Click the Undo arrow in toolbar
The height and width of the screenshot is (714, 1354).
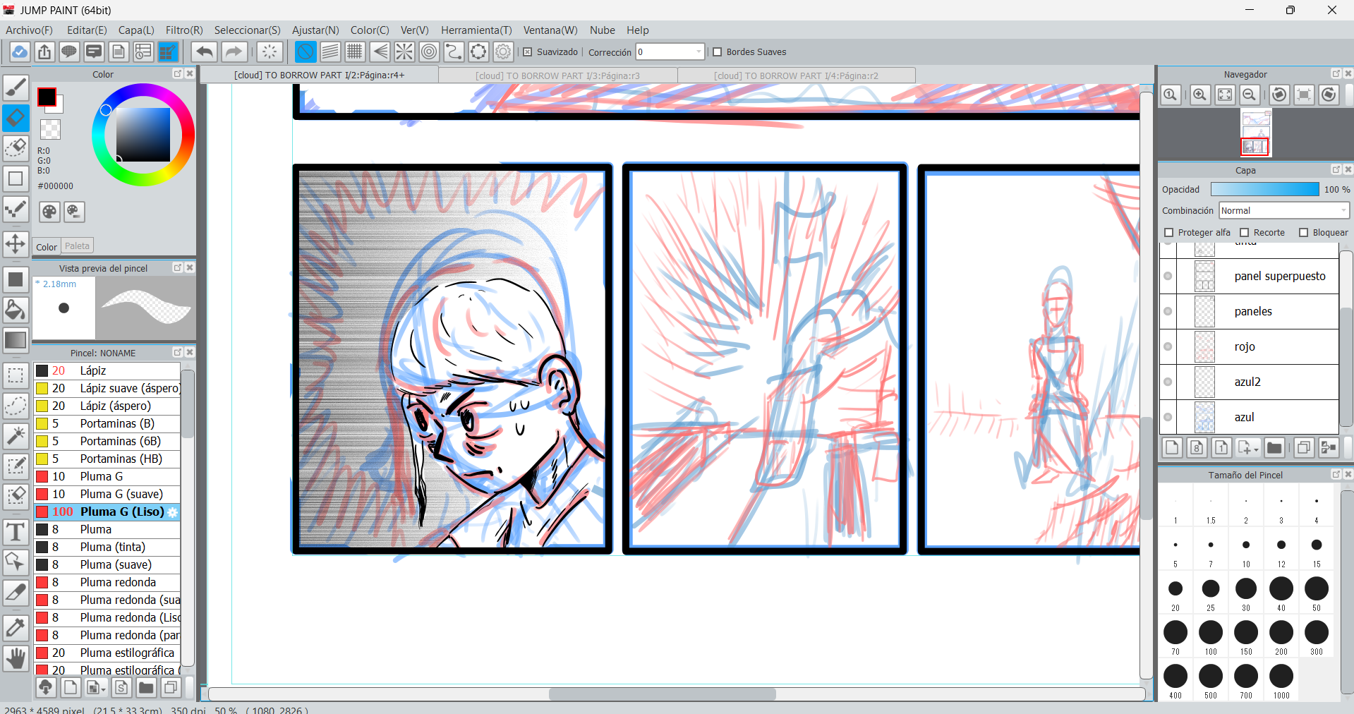tap(205, 52)
